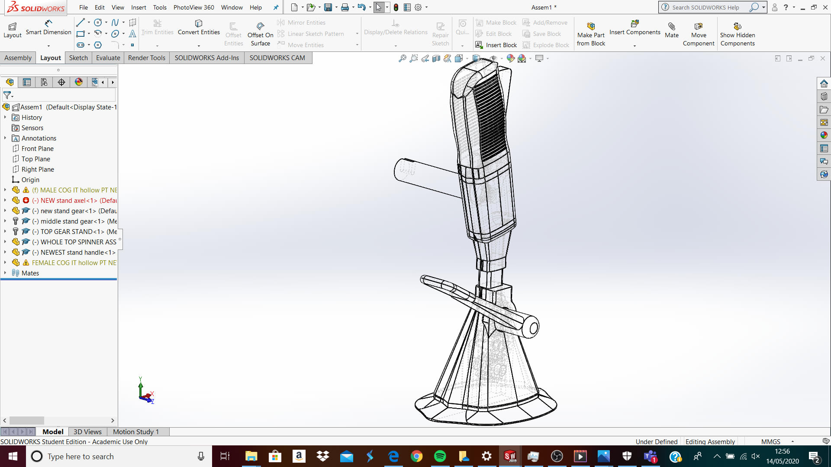Open the DimXpertManager crosshair tab
The width and height of the screenshot is (831, 467).
[61, 82]
